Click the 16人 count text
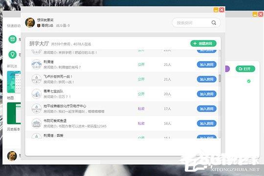This screenshot has width=264, height=176. click(x=167, y=124)
